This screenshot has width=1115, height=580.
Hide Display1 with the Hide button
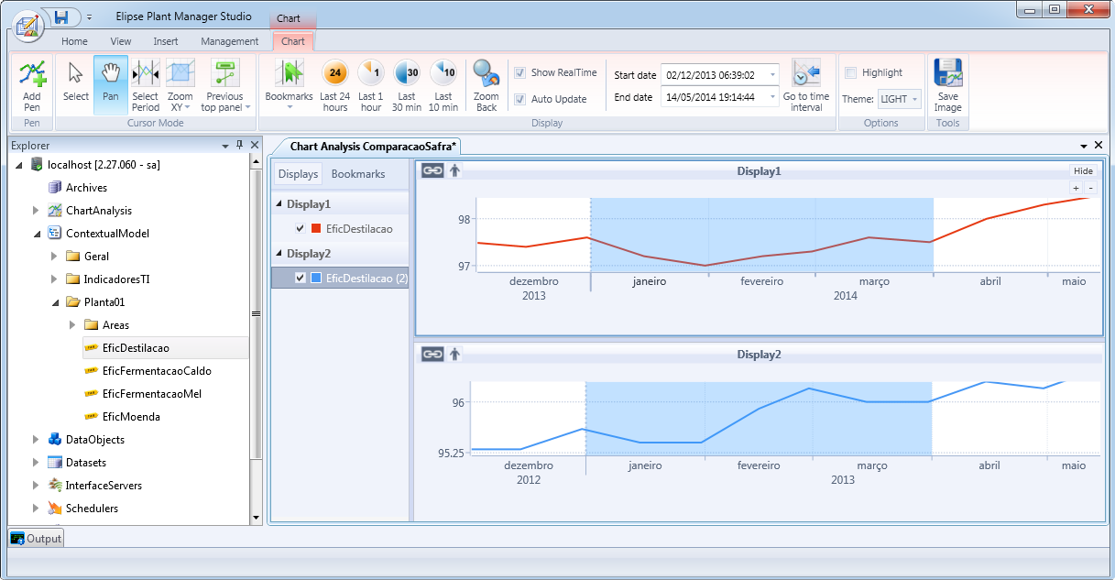coord(1083,171)
